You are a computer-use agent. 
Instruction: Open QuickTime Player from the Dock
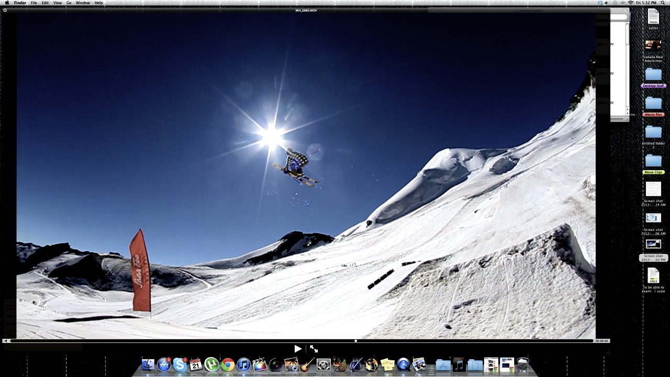point(404,364)
